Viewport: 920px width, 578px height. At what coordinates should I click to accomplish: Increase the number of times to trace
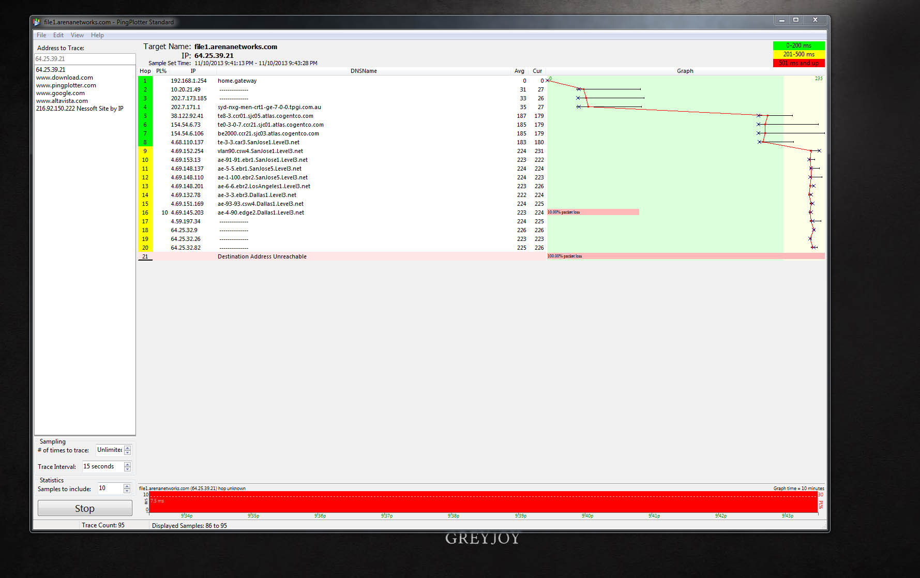click(x=127, y=448)
